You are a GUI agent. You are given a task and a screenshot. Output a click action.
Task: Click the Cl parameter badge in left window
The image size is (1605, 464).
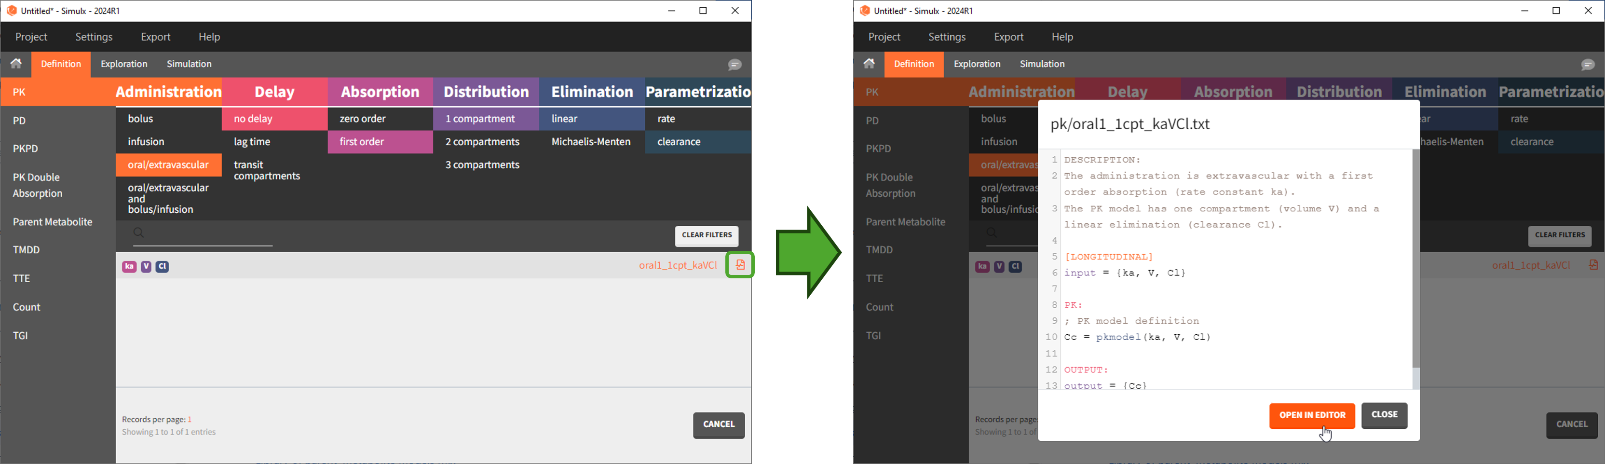point(163,267)
